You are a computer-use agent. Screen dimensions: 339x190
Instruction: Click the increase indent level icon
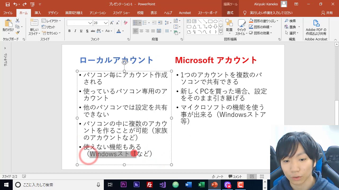pyautogui.click(x=160, y=23)
